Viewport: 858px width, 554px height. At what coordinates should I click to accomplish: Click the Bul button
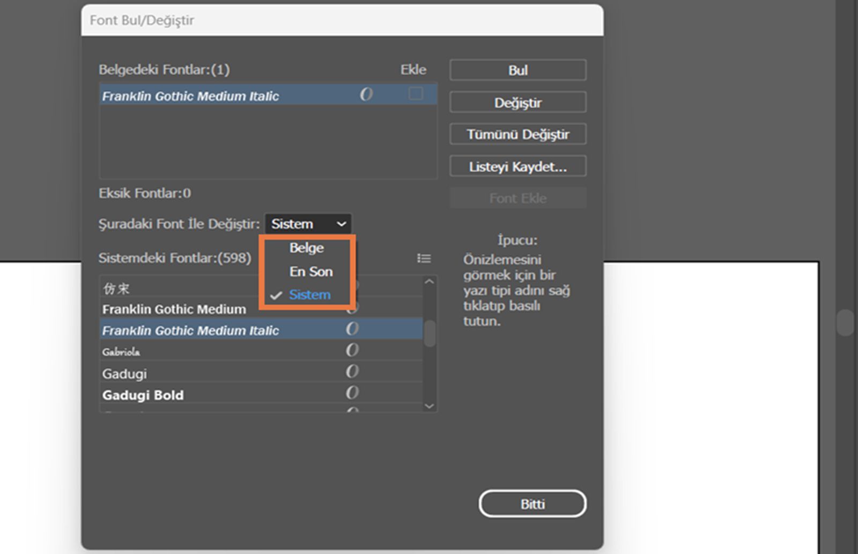(517, 70)
